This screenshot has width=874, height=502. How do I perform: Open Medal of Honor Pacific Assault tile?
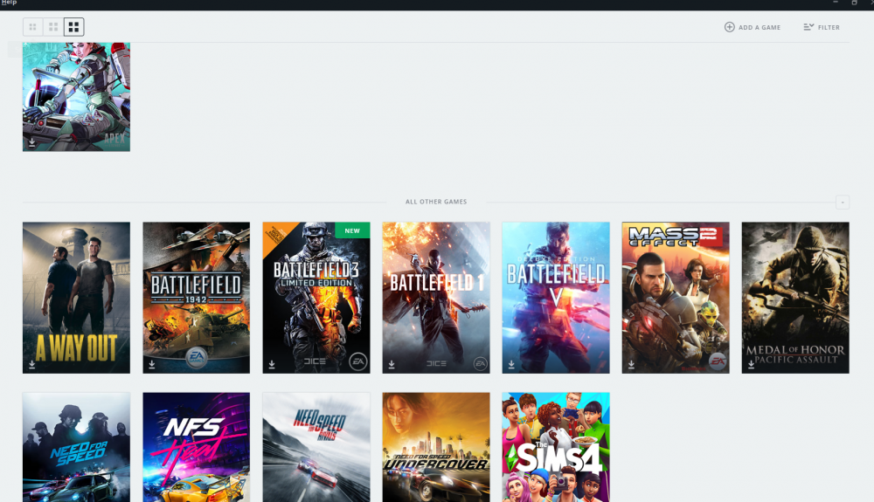(x=795, y=298)
